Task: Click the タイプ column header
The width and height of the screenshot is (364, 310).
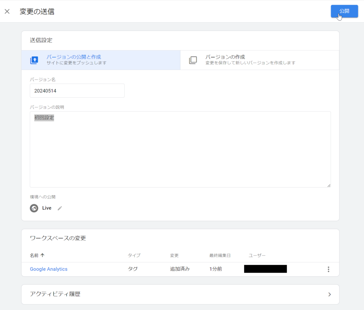Action: coord(134,255)
